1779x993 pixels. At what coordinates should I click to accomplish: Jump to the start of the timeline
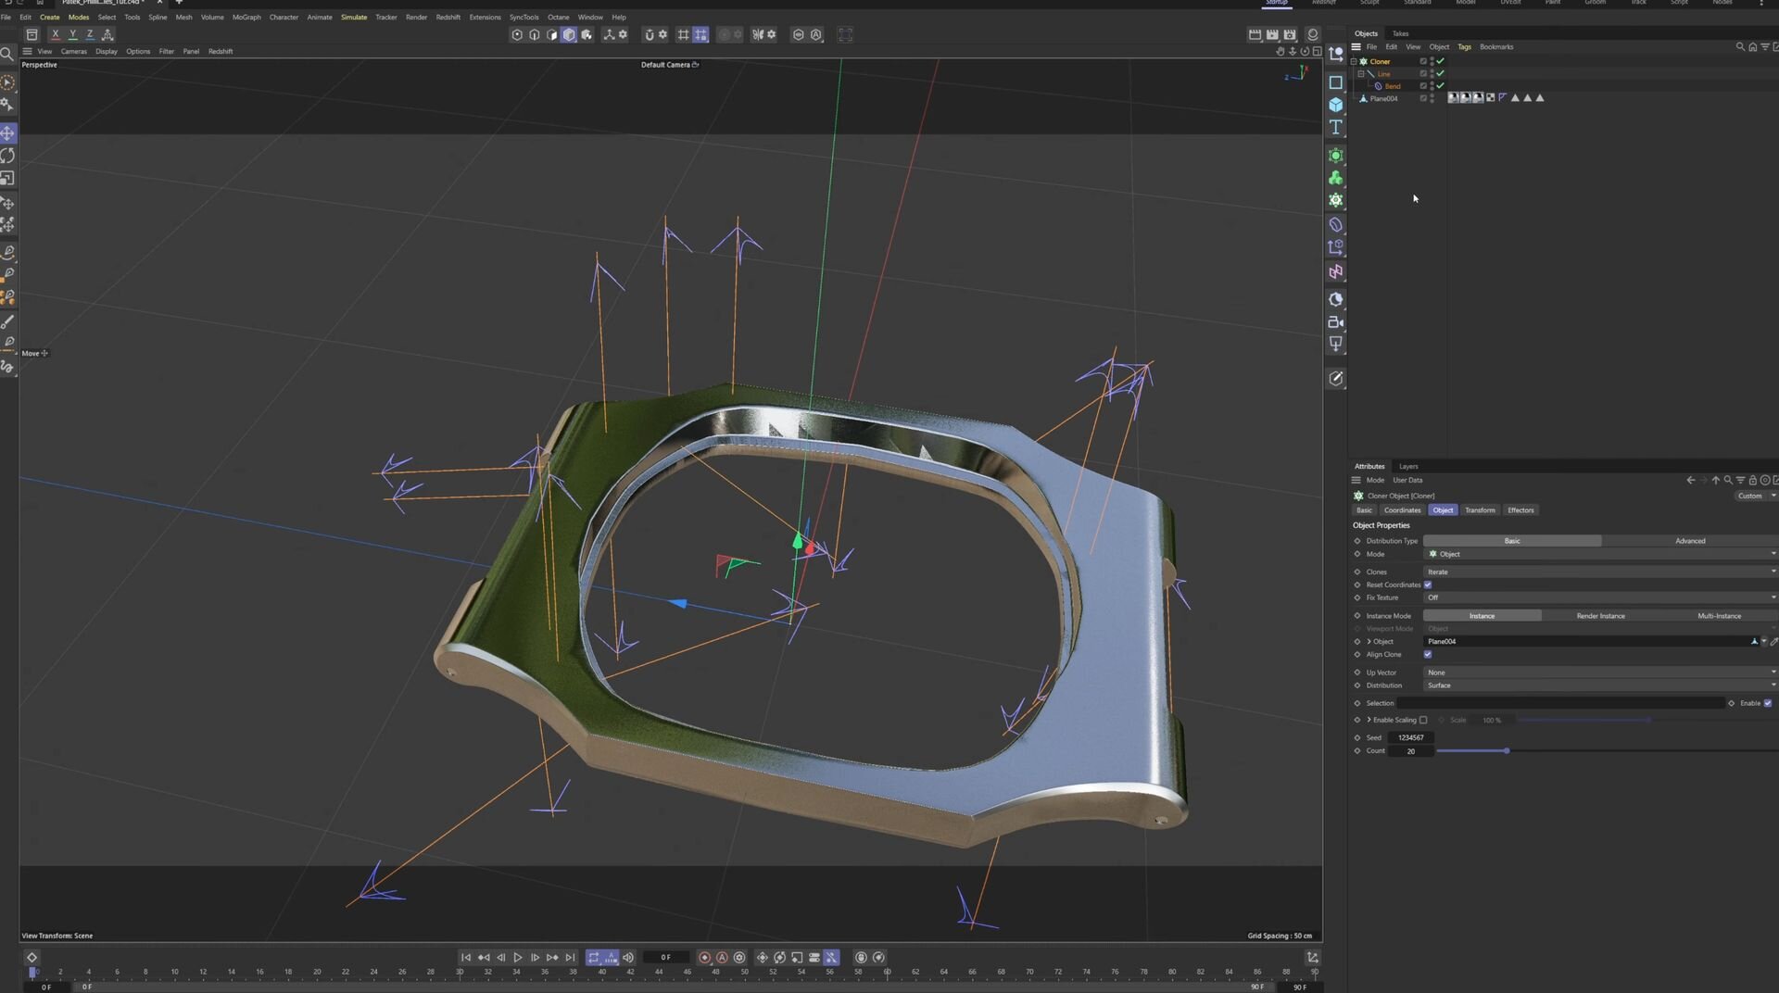466,958
